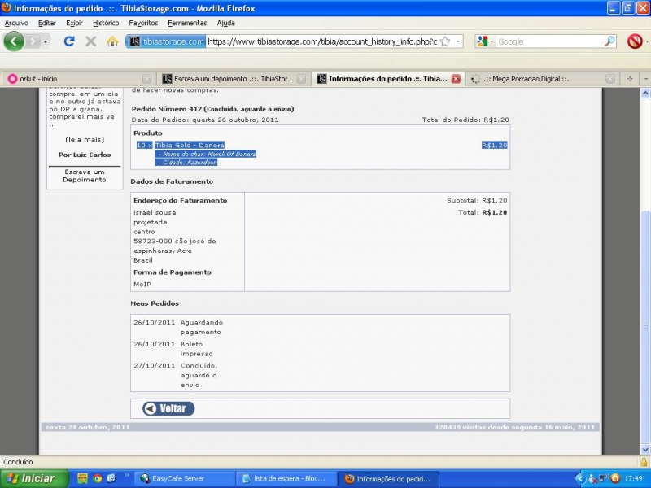Close the orkut - início tab
This screenshot has width=651, height=488.
click(x=146, y=78)
